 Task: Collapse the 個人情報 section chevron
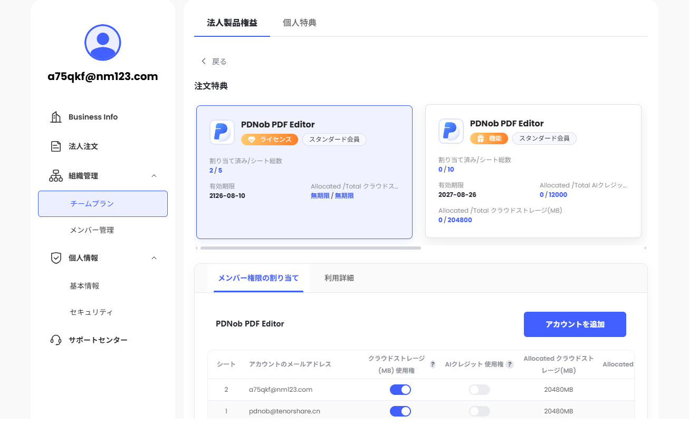pyautogui.click(x=154, y=258)
